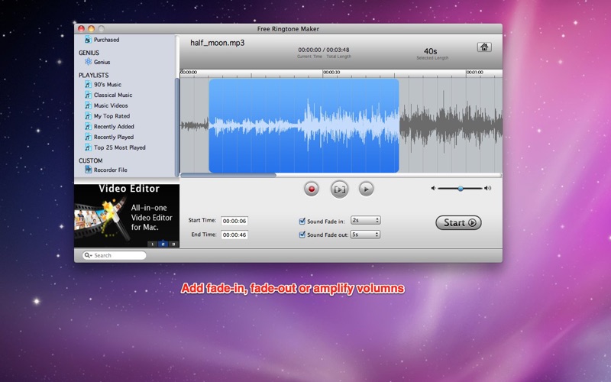Open the Classical Music playlist

(112, 95)
